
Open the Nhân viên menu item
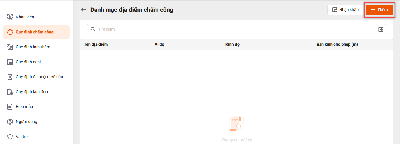[x=25, y=17]
